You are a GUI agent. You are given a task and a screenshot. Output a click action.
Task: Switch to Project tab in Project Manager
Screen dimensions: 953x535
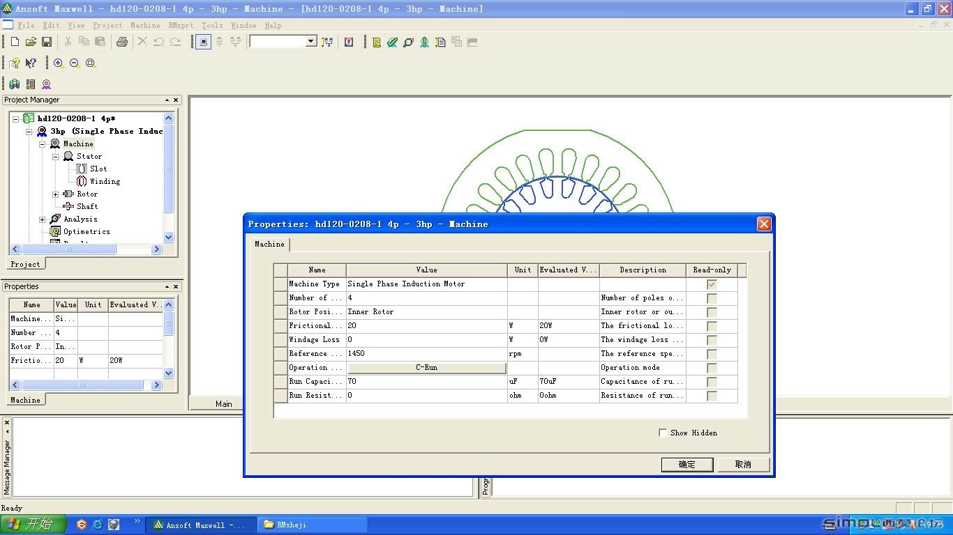coord(25,264)
